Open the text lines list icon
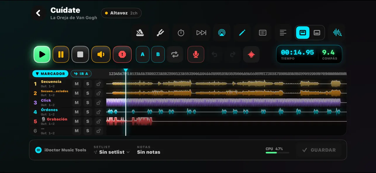376x173 pixels. coord(283,33)
